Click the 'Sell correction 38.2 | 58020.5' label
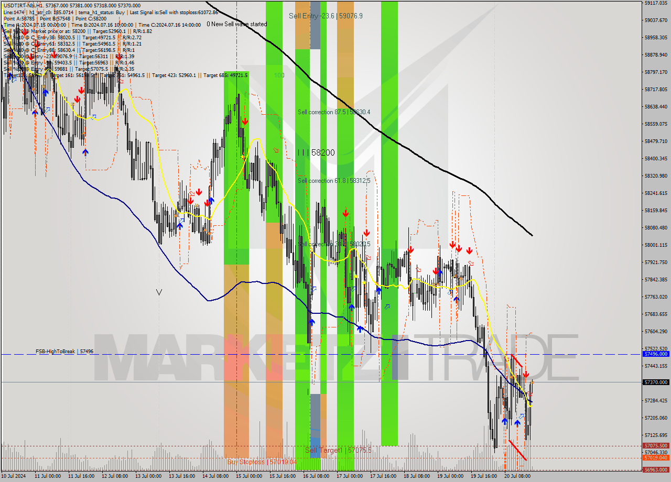 click(x=334, y=244)
